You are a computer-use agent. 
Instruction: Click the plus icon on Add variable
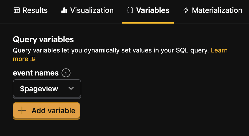coord(22,111)
